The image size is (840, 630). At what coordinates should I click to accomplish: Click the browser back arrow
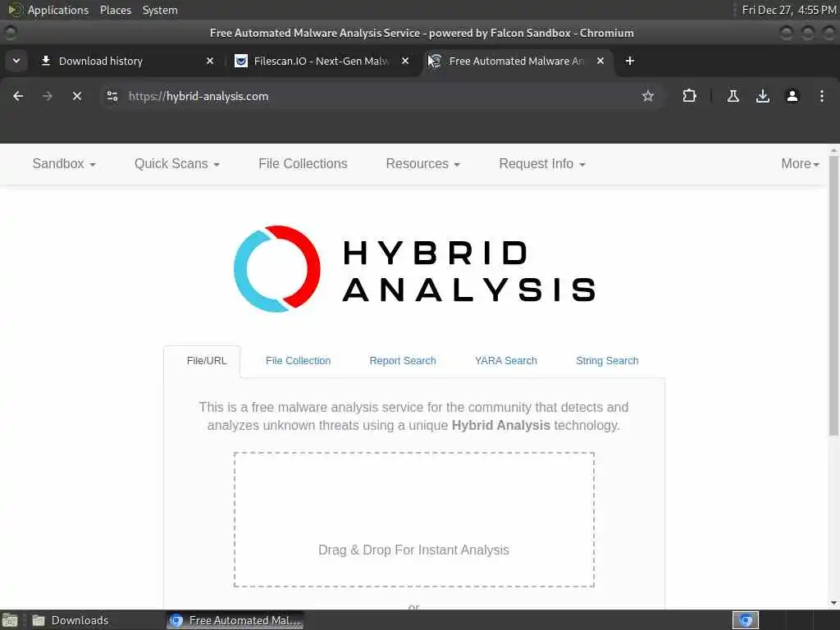(x=18, y=97)
